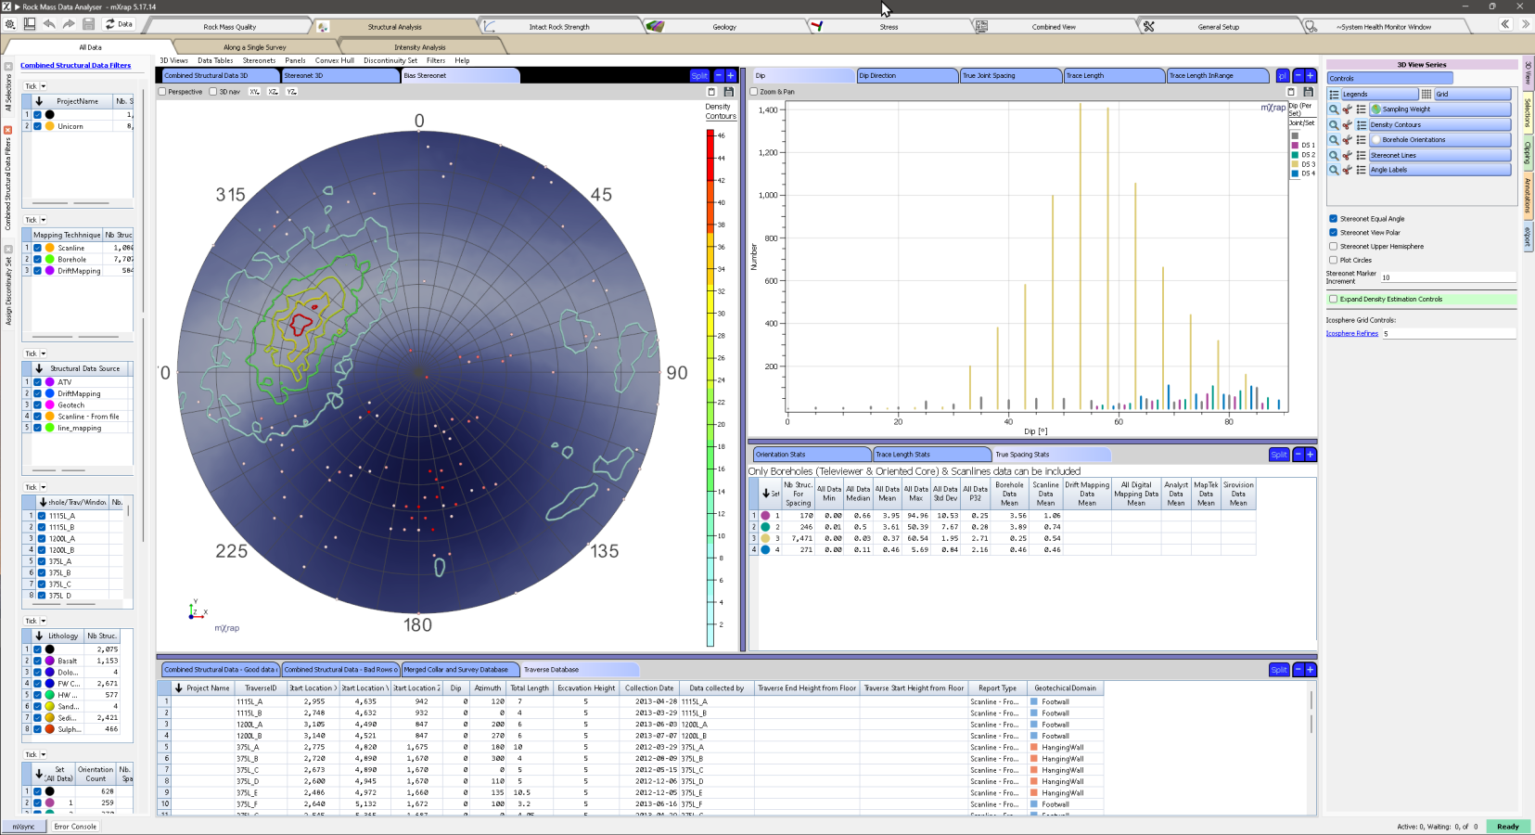The width and height of the screenshot is (1535, 835).
Task: Click the green Borehole color swatch
Action: click(50, 260)
